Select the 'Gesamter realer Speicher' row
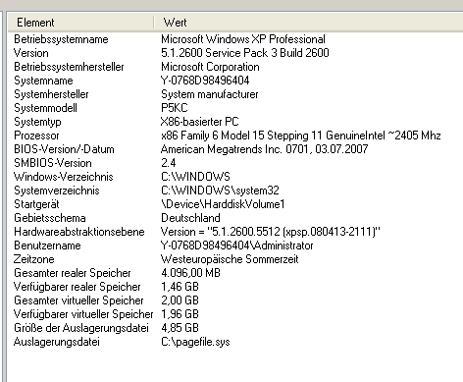 point(73,273)
